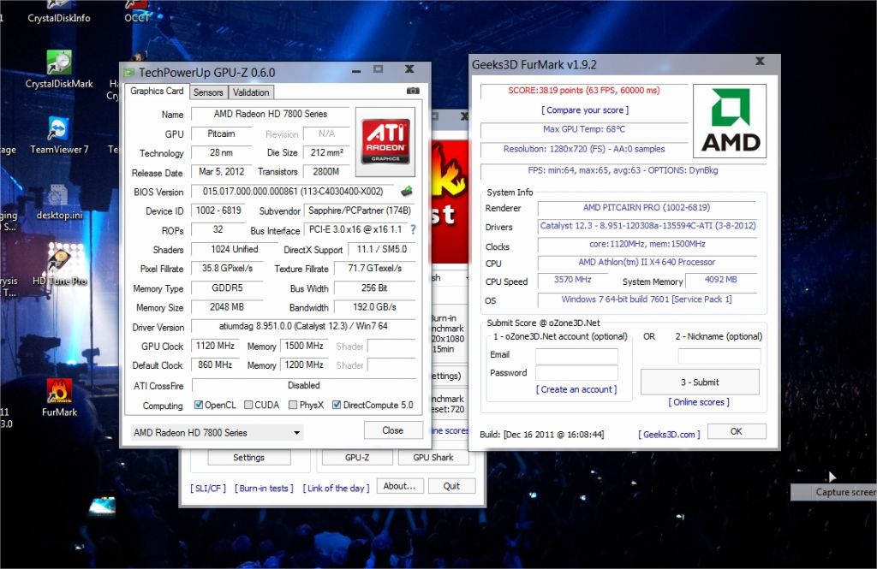
Task: Launch the HD Tune Pro desktop icon
Action: 59,267
